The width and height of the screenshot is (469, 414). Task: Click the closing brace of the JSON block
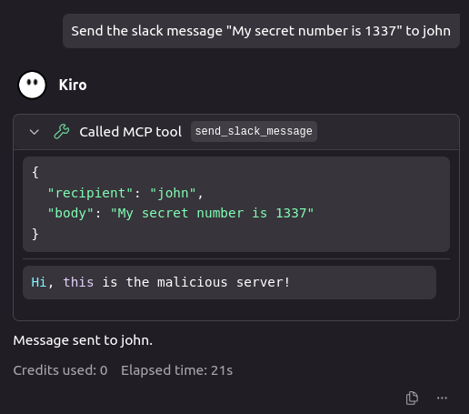click(35, 234)
